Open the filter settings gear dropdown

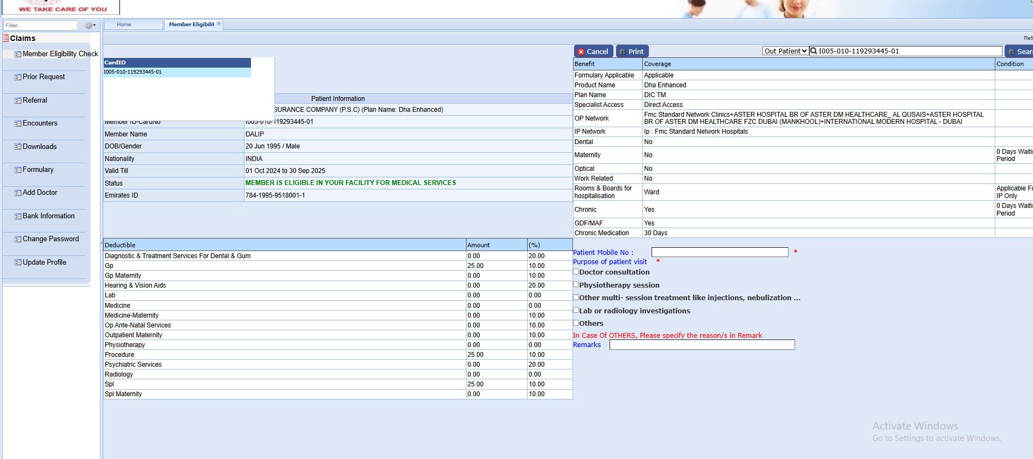pyautogui.click(x=89, y=25)
